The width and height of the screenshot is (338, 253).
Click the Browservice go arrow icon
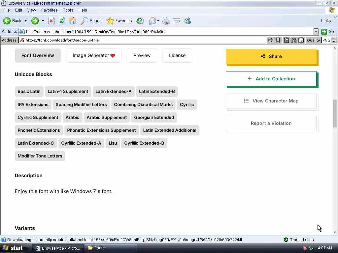tap(271, 40)
